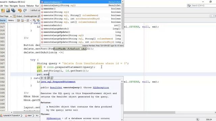Screen dimensions: 216x121
Task: Click the Save All toolbar icon
Action: click(13, 10)
